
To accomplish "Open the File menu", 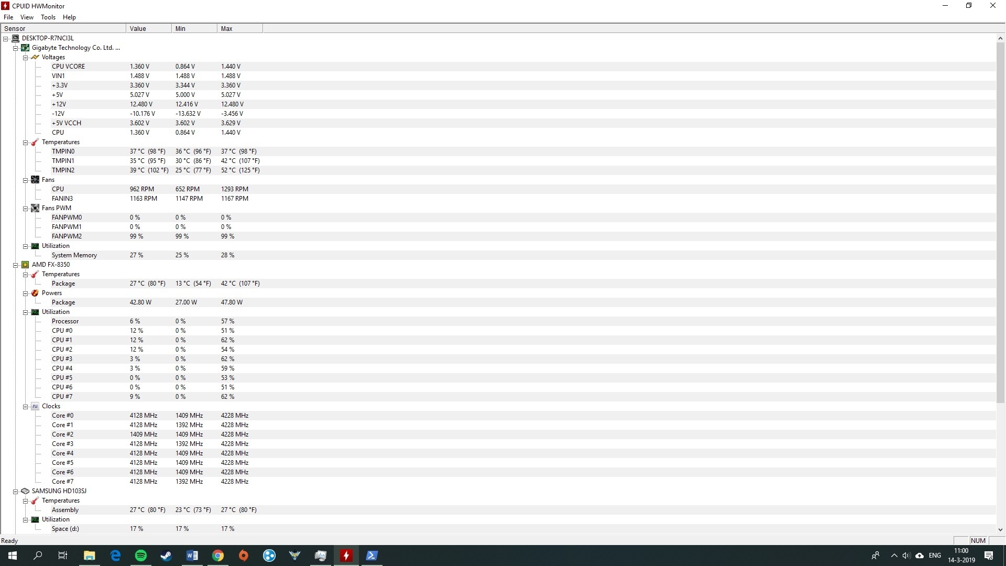I will (x=8, y=17).
